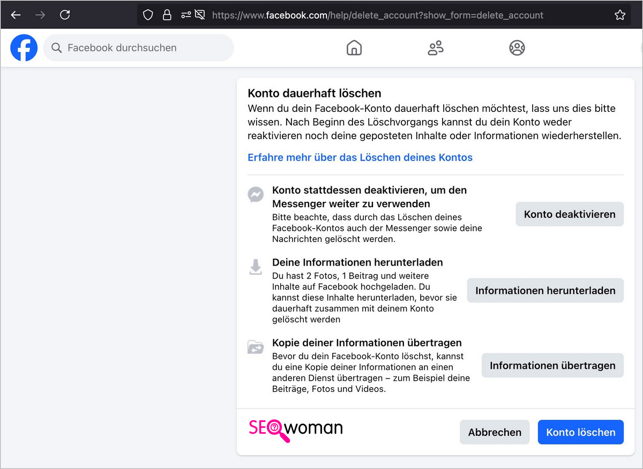Bookmark this page with the star icon
Screen dimensions: 643x469
tap(620, 15)
